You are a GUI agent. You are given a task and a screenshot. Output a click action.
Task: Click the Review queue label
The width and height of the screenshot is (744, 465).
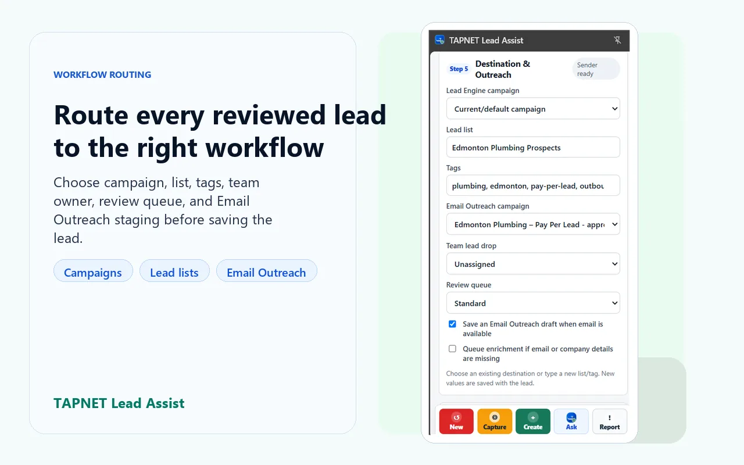pyautogui.click(x=468, y=285)
